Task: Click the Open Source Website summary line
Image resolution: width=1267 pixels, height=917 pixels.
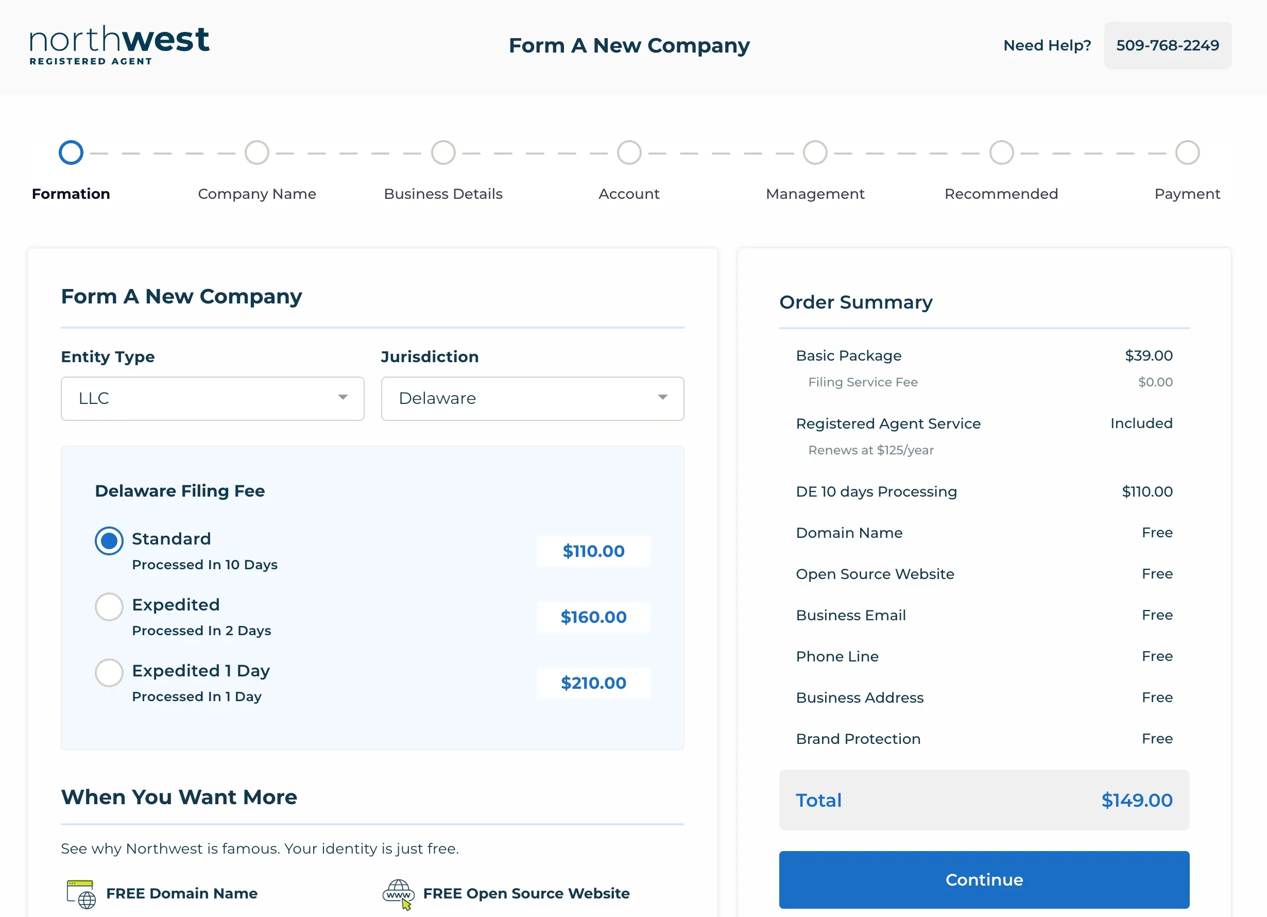Action: point(984,574)
